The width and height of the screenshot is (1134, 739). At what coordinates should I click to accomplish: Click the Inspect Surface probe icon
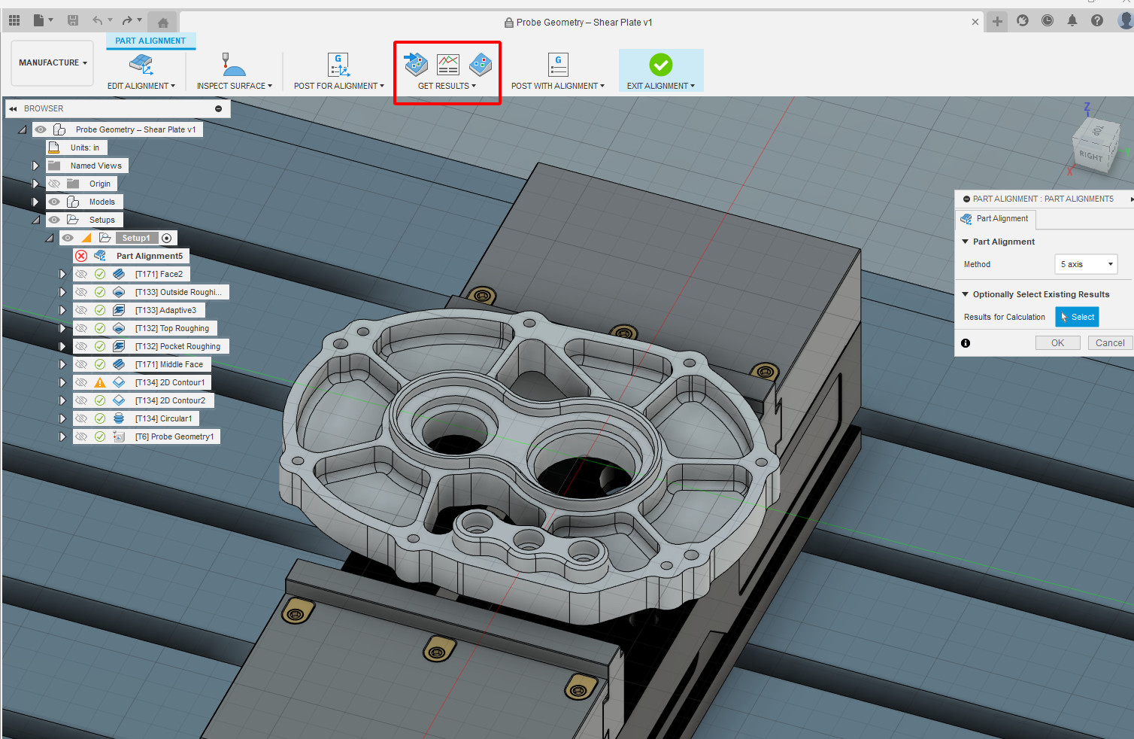234,65
